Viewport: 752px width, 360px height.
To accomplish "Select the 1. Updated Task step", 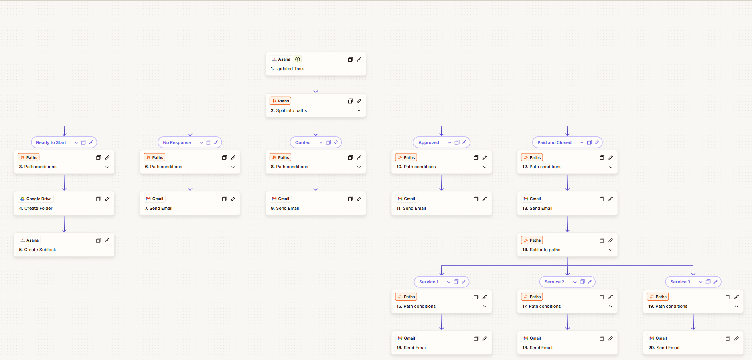I will point(316,64).
